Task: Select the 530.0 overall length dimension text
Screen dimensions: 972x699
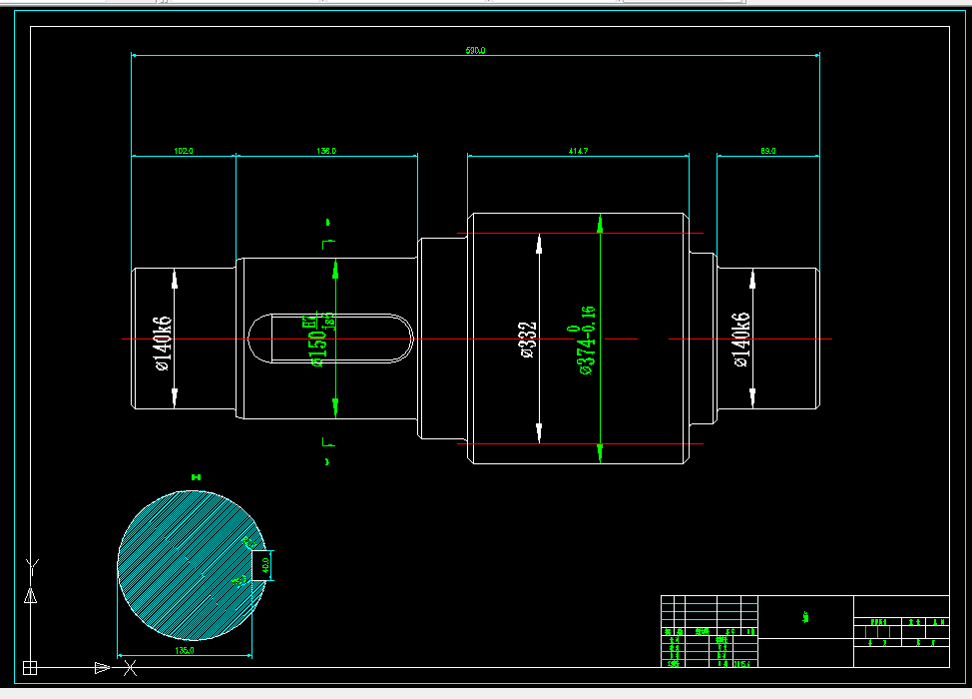Action: (475, 50)
